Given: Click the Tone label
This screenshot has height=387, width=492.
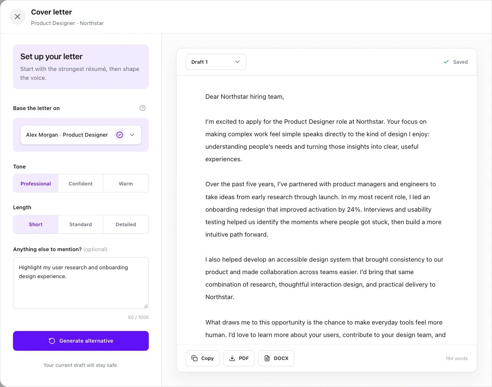Looking at the screenshot, I should point(19,166).
